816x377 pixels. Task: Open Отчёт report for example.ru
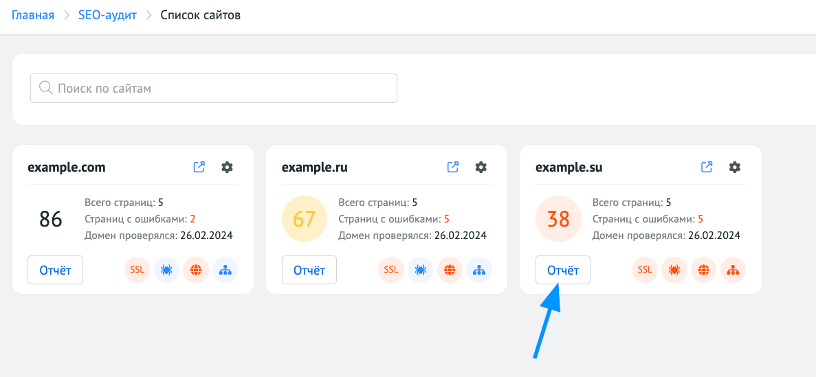[309, 270]
